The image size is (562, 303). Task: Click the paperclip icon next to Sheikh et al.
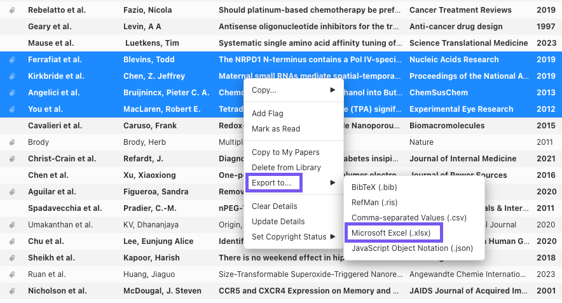(13, 258)
